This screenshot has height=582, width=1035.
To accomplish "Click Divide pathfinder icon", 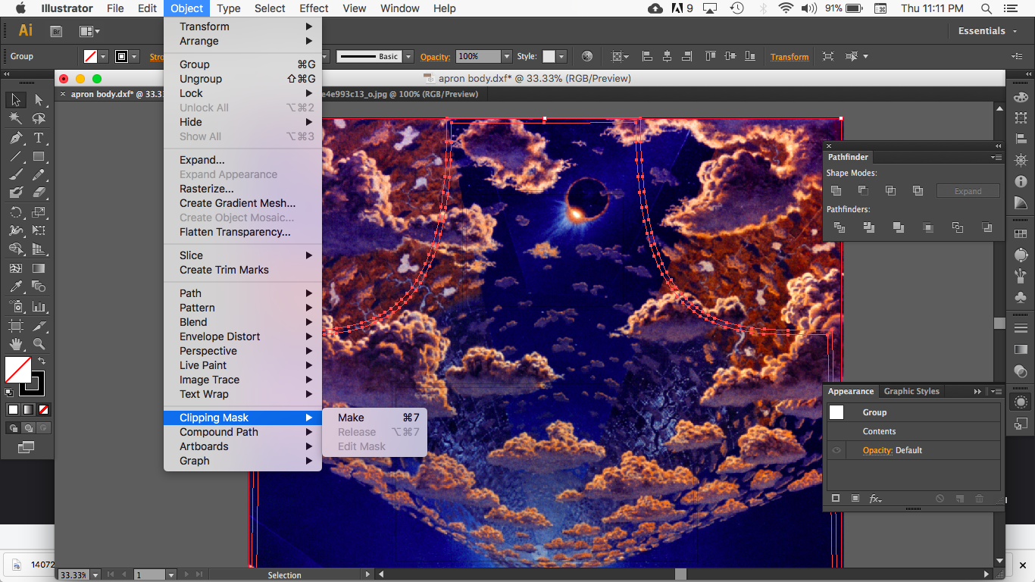I will [839, 227].
